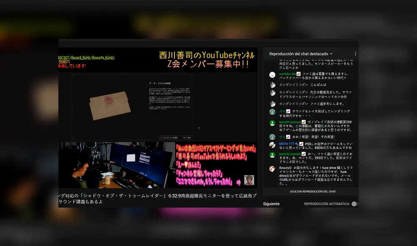Click kenichi yumoto's green default avatar

coord(272,123)
